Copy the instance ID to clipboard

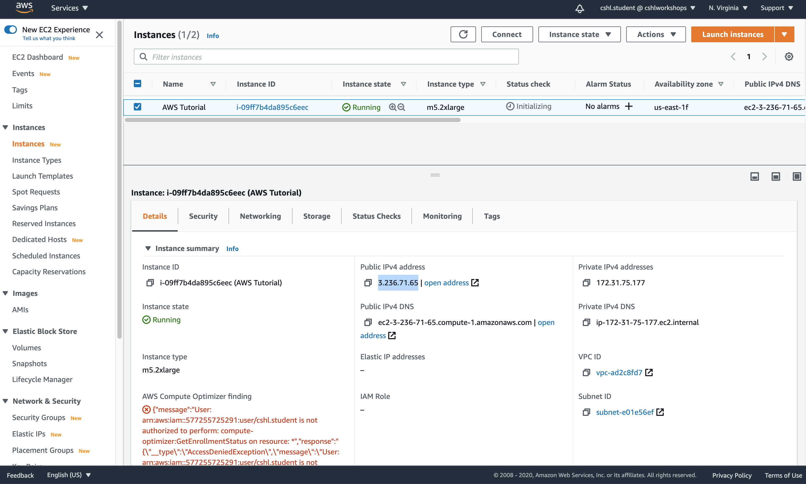click(150, 283)
